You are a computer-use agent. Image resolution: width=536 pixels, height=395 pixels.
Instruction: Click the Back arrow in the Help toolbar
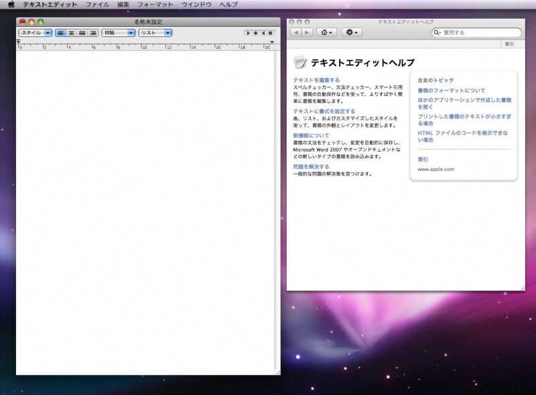pos(295,32)
